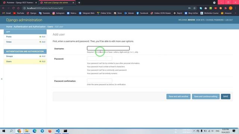Open the Telegram Web bookmark

pyautogui.click(x=87, y=13)
